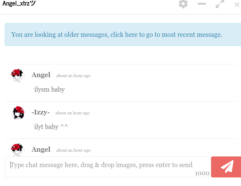Minimize the Angel_xtrz chat window

tap(202, 4)
